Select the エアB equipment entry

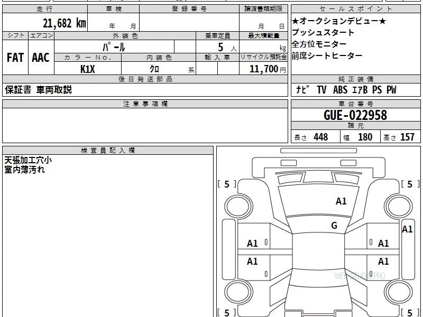tap(360, 90)
